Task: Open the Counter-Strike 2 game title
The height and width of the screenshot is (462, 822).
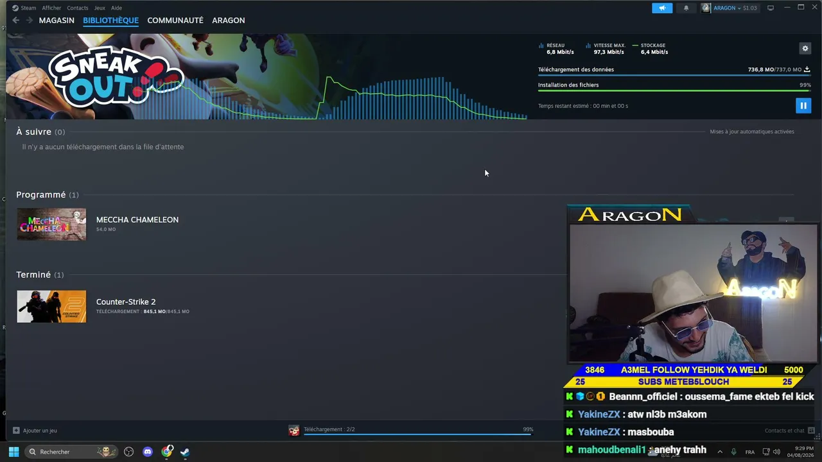Action: 126,302
